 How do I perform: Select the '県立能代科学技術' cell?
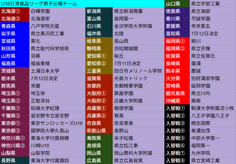[57, 49]
